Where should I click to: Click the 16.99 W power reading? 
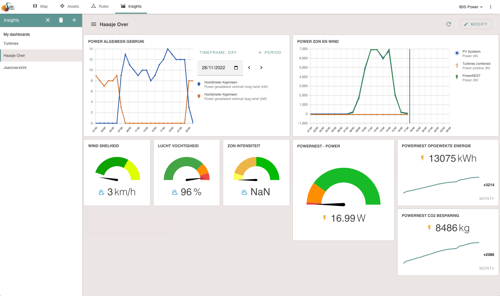pyautogui.click(x=348, y=218)
